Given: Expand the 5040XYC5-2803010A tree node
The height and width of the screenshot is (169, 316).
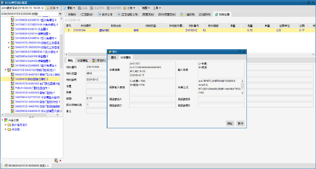Looking at the screenshot, I should point(9,43).
